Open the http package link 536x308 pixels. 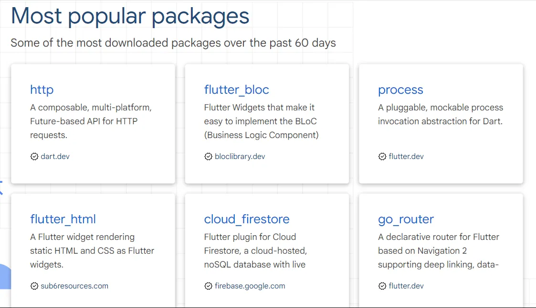(x=42, y=89)
